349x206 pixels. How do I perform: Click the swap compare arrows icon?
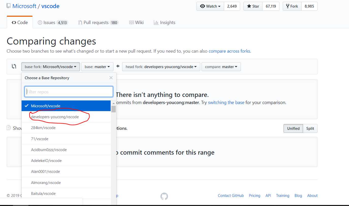click(x=14, y=67)
